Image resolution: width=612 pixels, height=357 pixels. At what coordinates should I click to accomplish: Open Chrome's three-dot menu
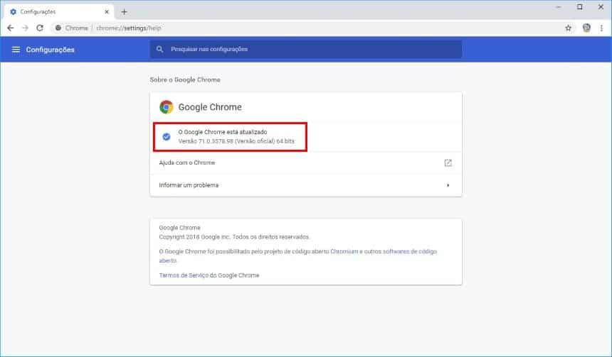click(x=601, y=28)
